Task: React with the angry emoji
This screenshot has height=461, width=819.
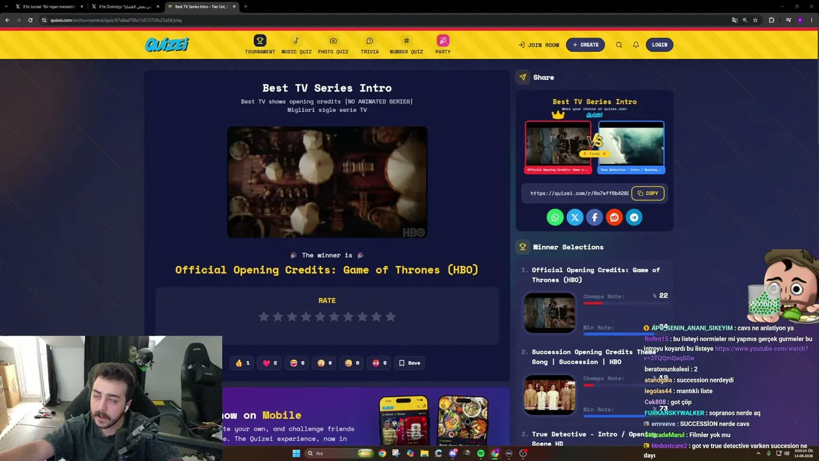Action: [379, 363]
